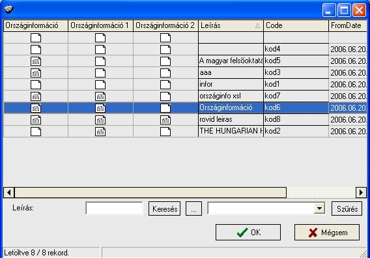Click the application icon in the title bar
370x258 pixels.
tap(8, 9)
